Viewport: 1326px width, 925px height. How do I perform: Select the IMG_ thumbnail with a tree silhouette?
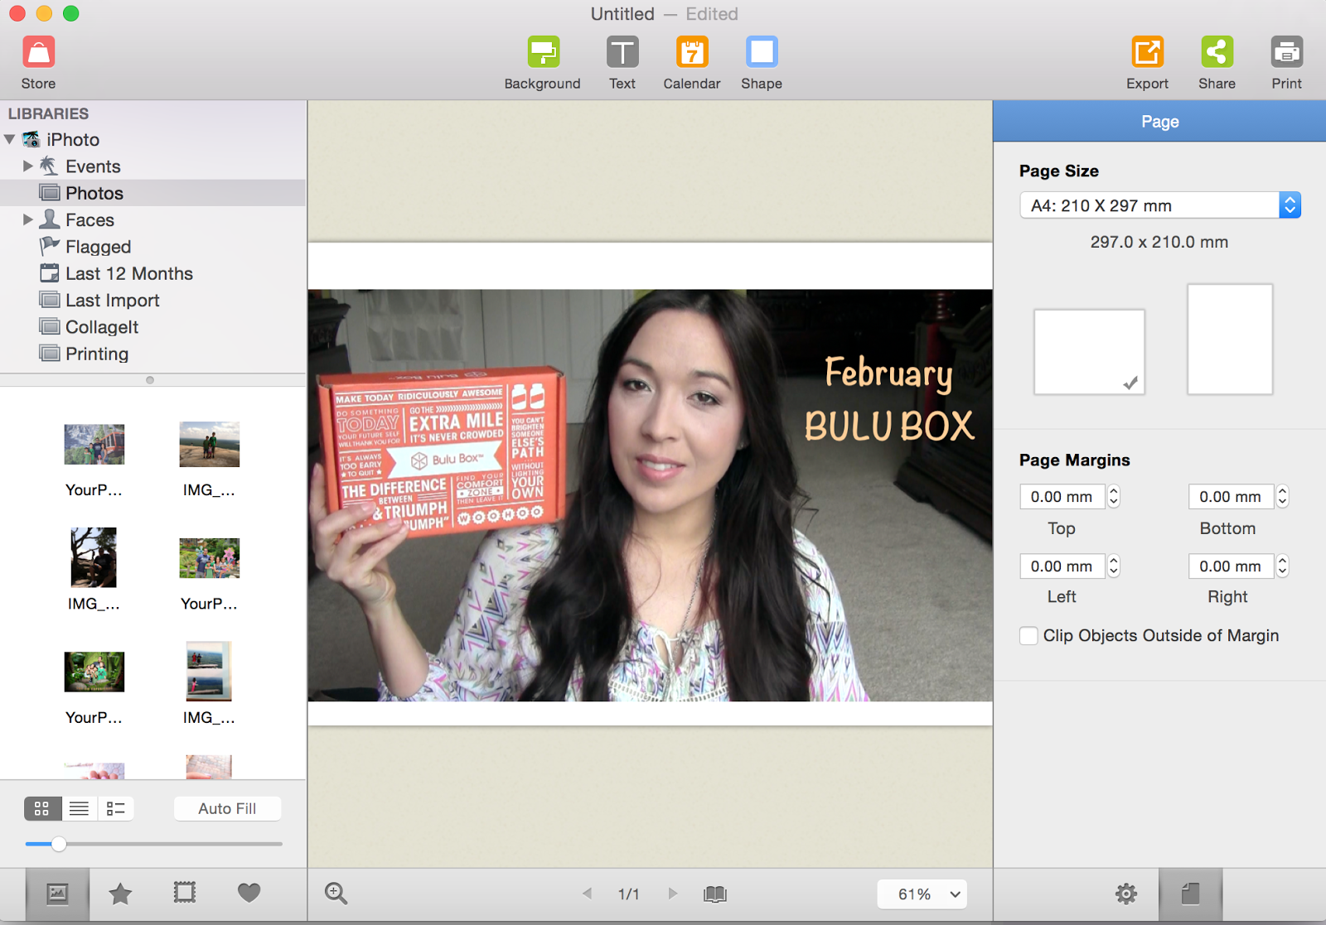click(94, 557)
